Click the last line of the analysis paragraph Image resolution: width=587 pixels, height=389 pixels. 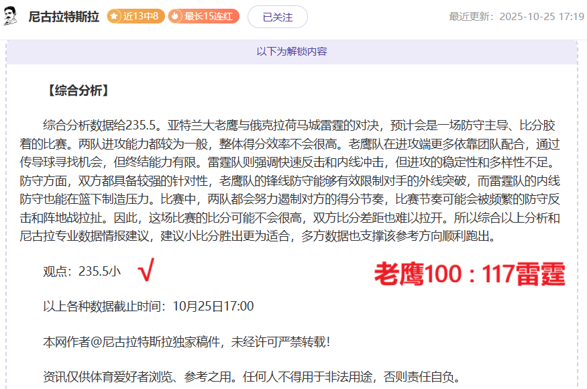268,237
